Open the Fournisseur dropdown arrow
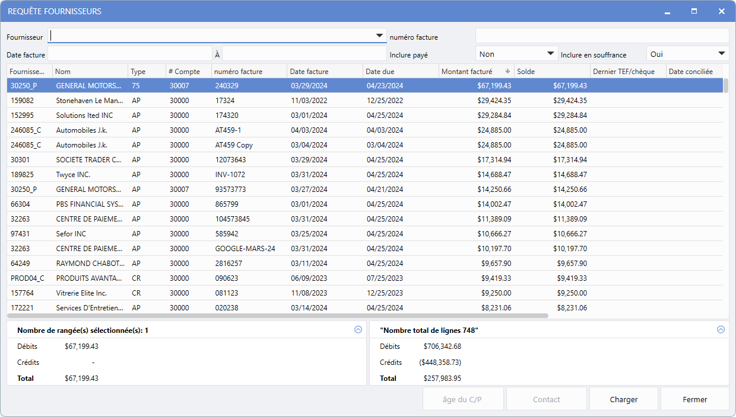736x417 pixels. point(379,36)
